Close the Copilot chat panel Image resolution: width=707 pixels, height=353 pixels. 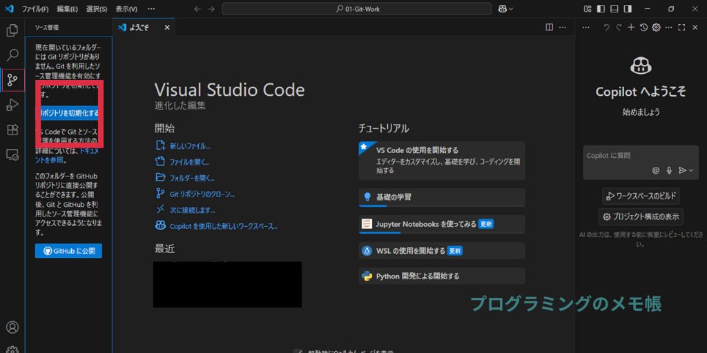point(695,28)
